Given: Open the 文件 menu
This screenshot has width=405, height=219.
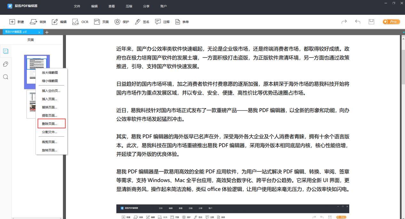Looking at the screenshot, I should 77,6.
